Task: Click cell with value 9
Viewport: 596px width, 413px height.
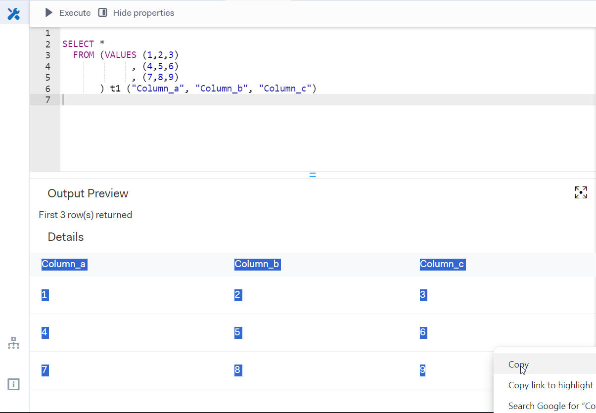Action: (x=422, y=370)
